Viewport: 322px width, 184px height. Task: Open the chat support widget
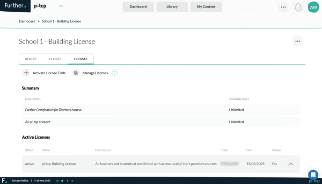point(313,175)
